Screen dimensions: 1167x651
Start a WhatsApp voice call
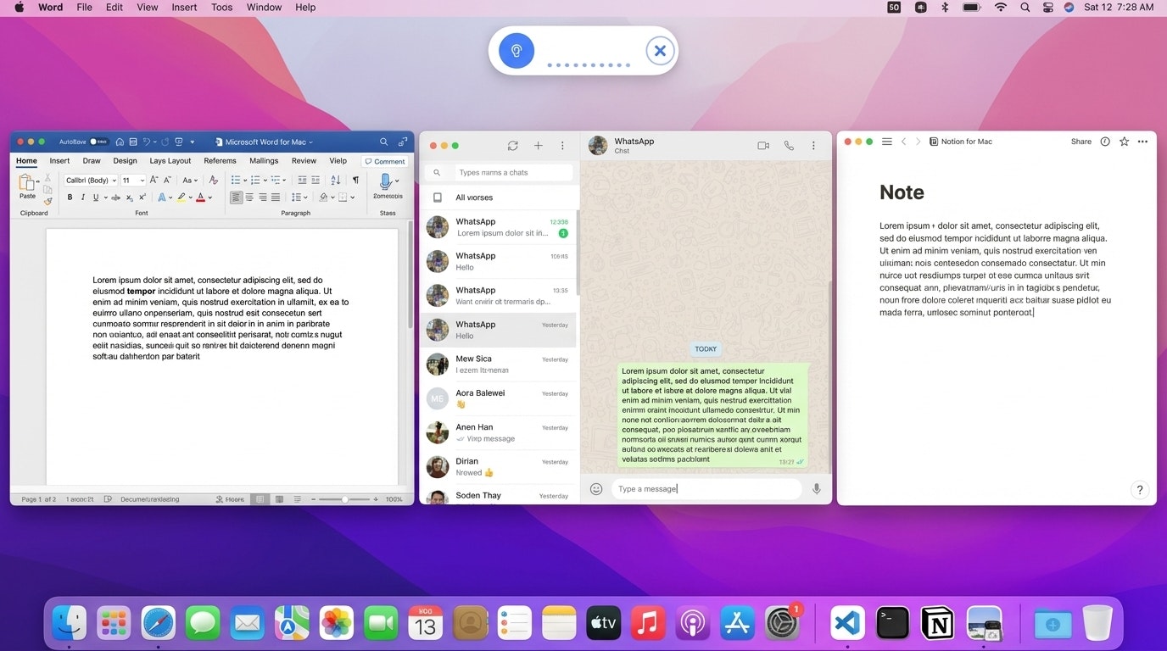pyautogui.click(x=789, y=145)
